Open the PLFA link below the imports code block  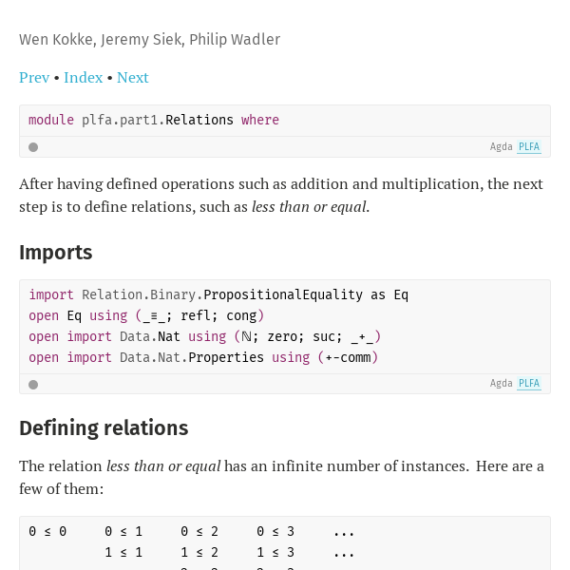click(x=529, y=384)
